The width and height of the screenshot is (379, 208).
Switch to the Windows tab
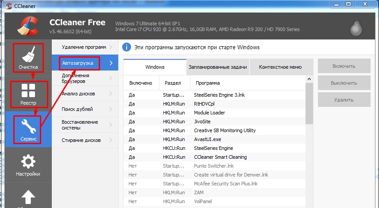(x=155, y=67)
